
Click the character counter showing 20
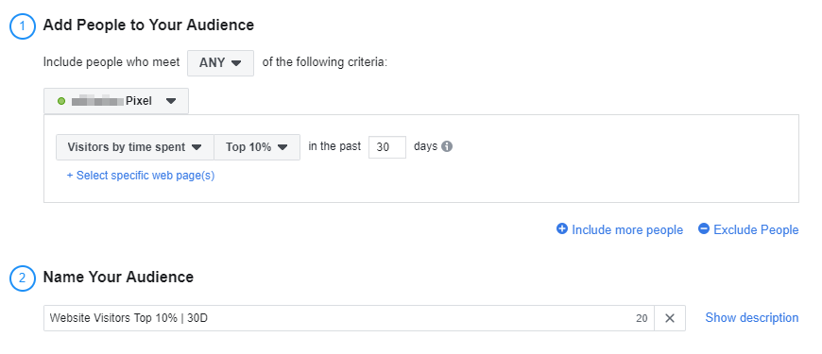[642, 318]
